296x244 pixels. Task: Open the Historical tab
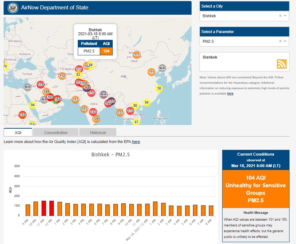click(x=98, y=132)
